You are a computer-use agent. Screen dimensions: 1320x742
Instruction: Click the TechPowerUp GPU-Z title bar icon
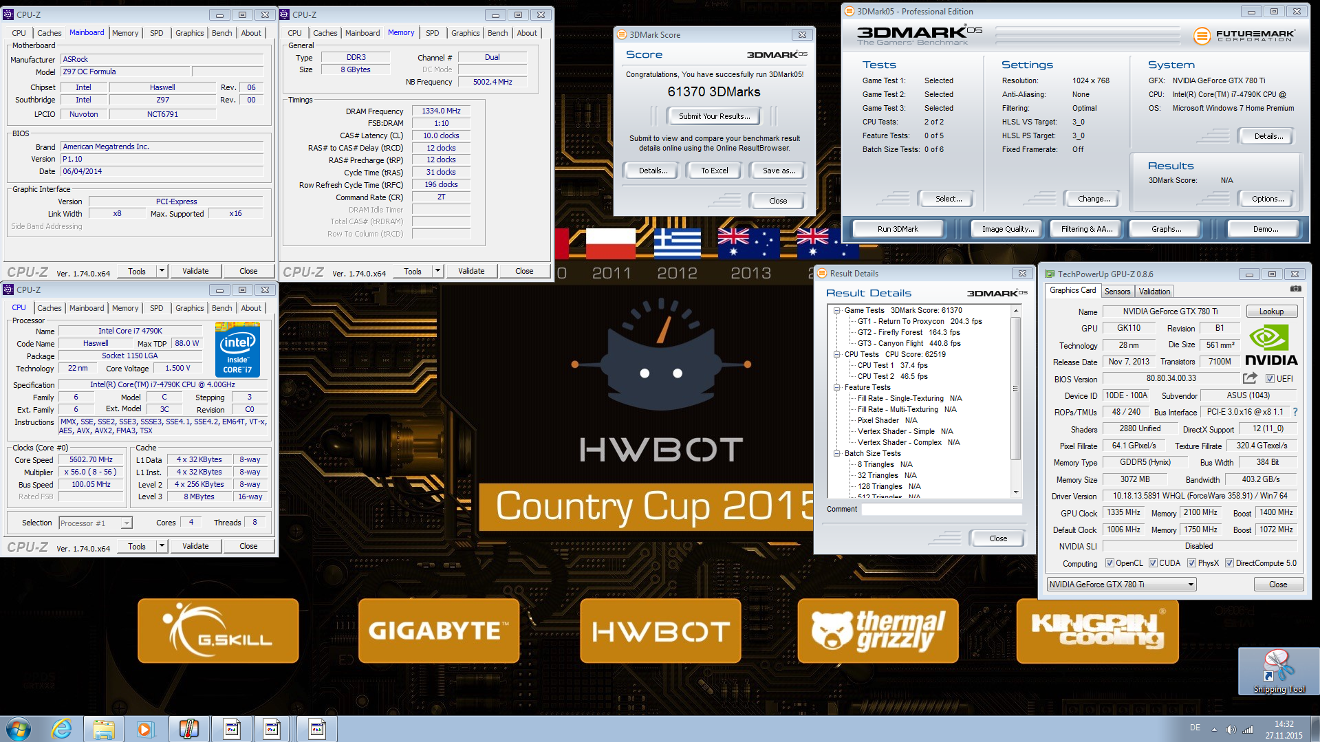coord(1050,274)
